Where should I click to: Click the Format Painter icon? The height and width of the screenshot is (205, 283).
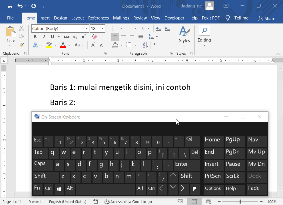click(22, 45)
